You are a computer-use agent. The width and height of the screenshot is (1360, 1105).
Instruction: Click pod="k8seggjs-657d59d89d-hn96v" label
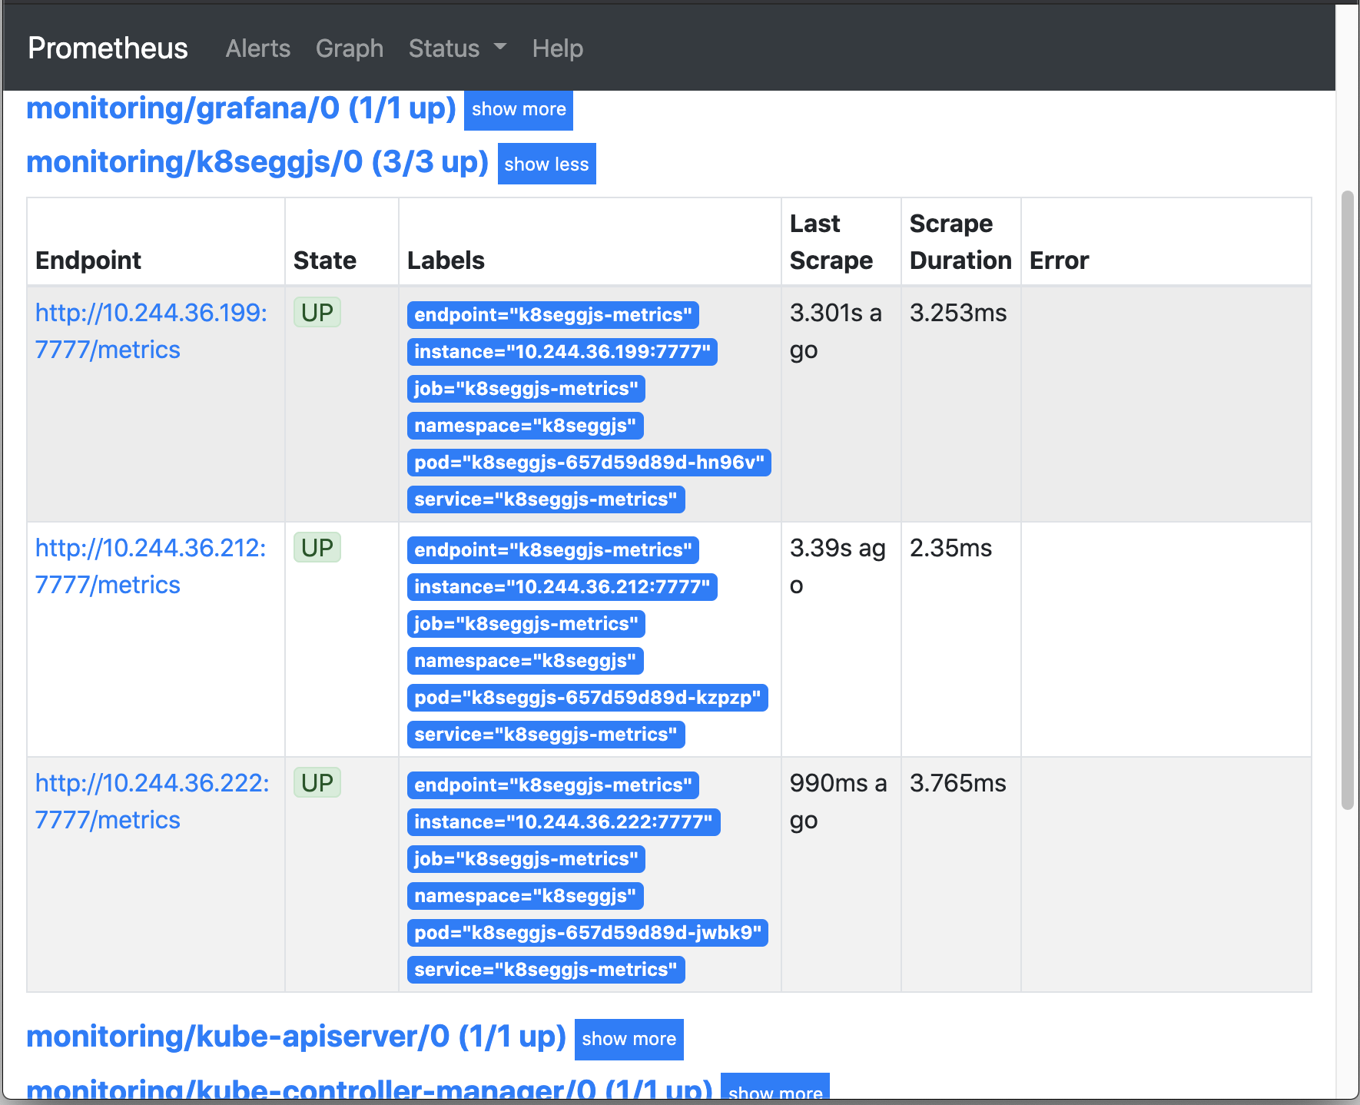pyautogui.click(x=589, y=463)
